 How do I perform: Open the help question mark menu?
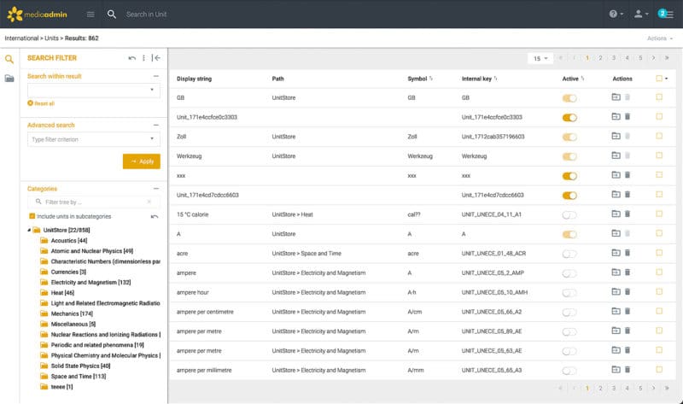coord(616,14)
